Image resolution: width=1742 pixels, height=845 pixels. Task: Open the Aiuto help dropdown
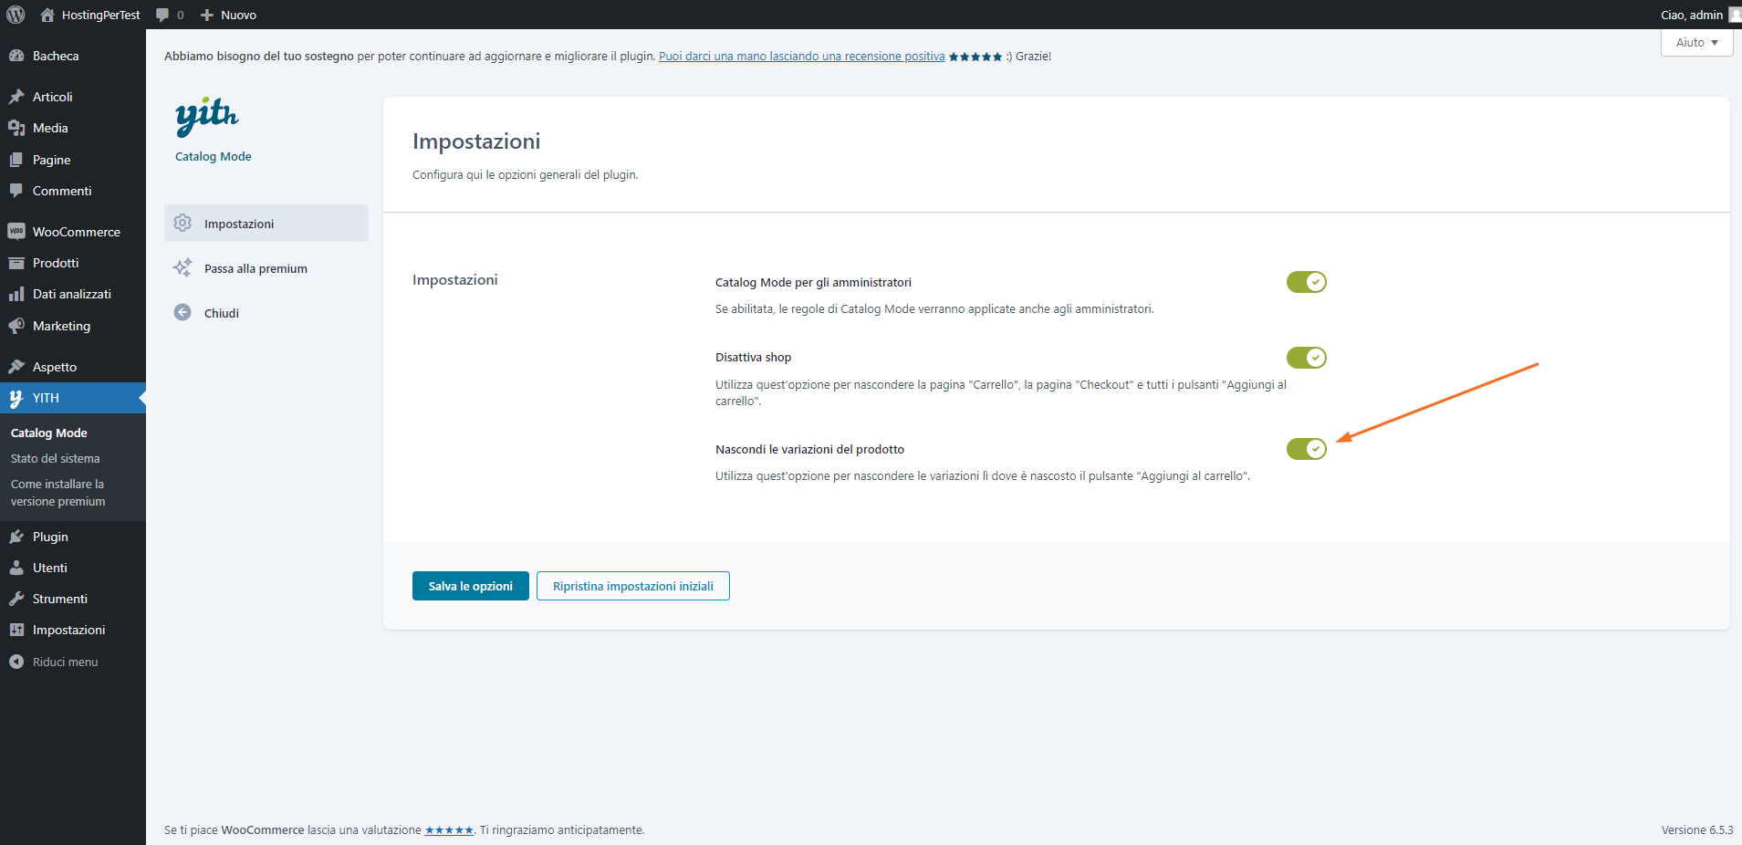point(1696,42)
